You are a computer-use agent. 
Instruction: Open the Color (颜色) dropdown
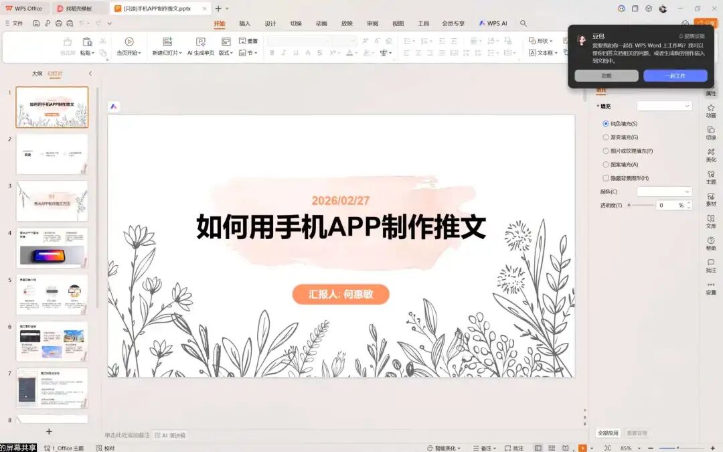665,192
